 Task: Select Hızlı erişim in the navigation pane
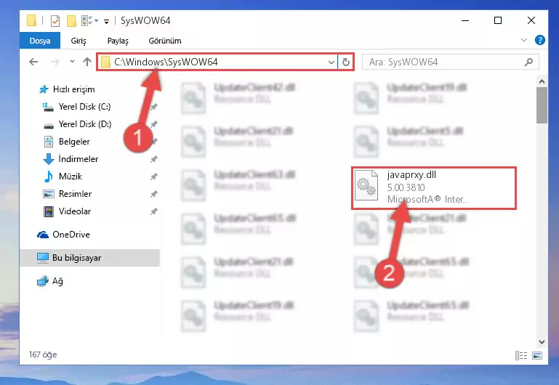tap(74, 89)
